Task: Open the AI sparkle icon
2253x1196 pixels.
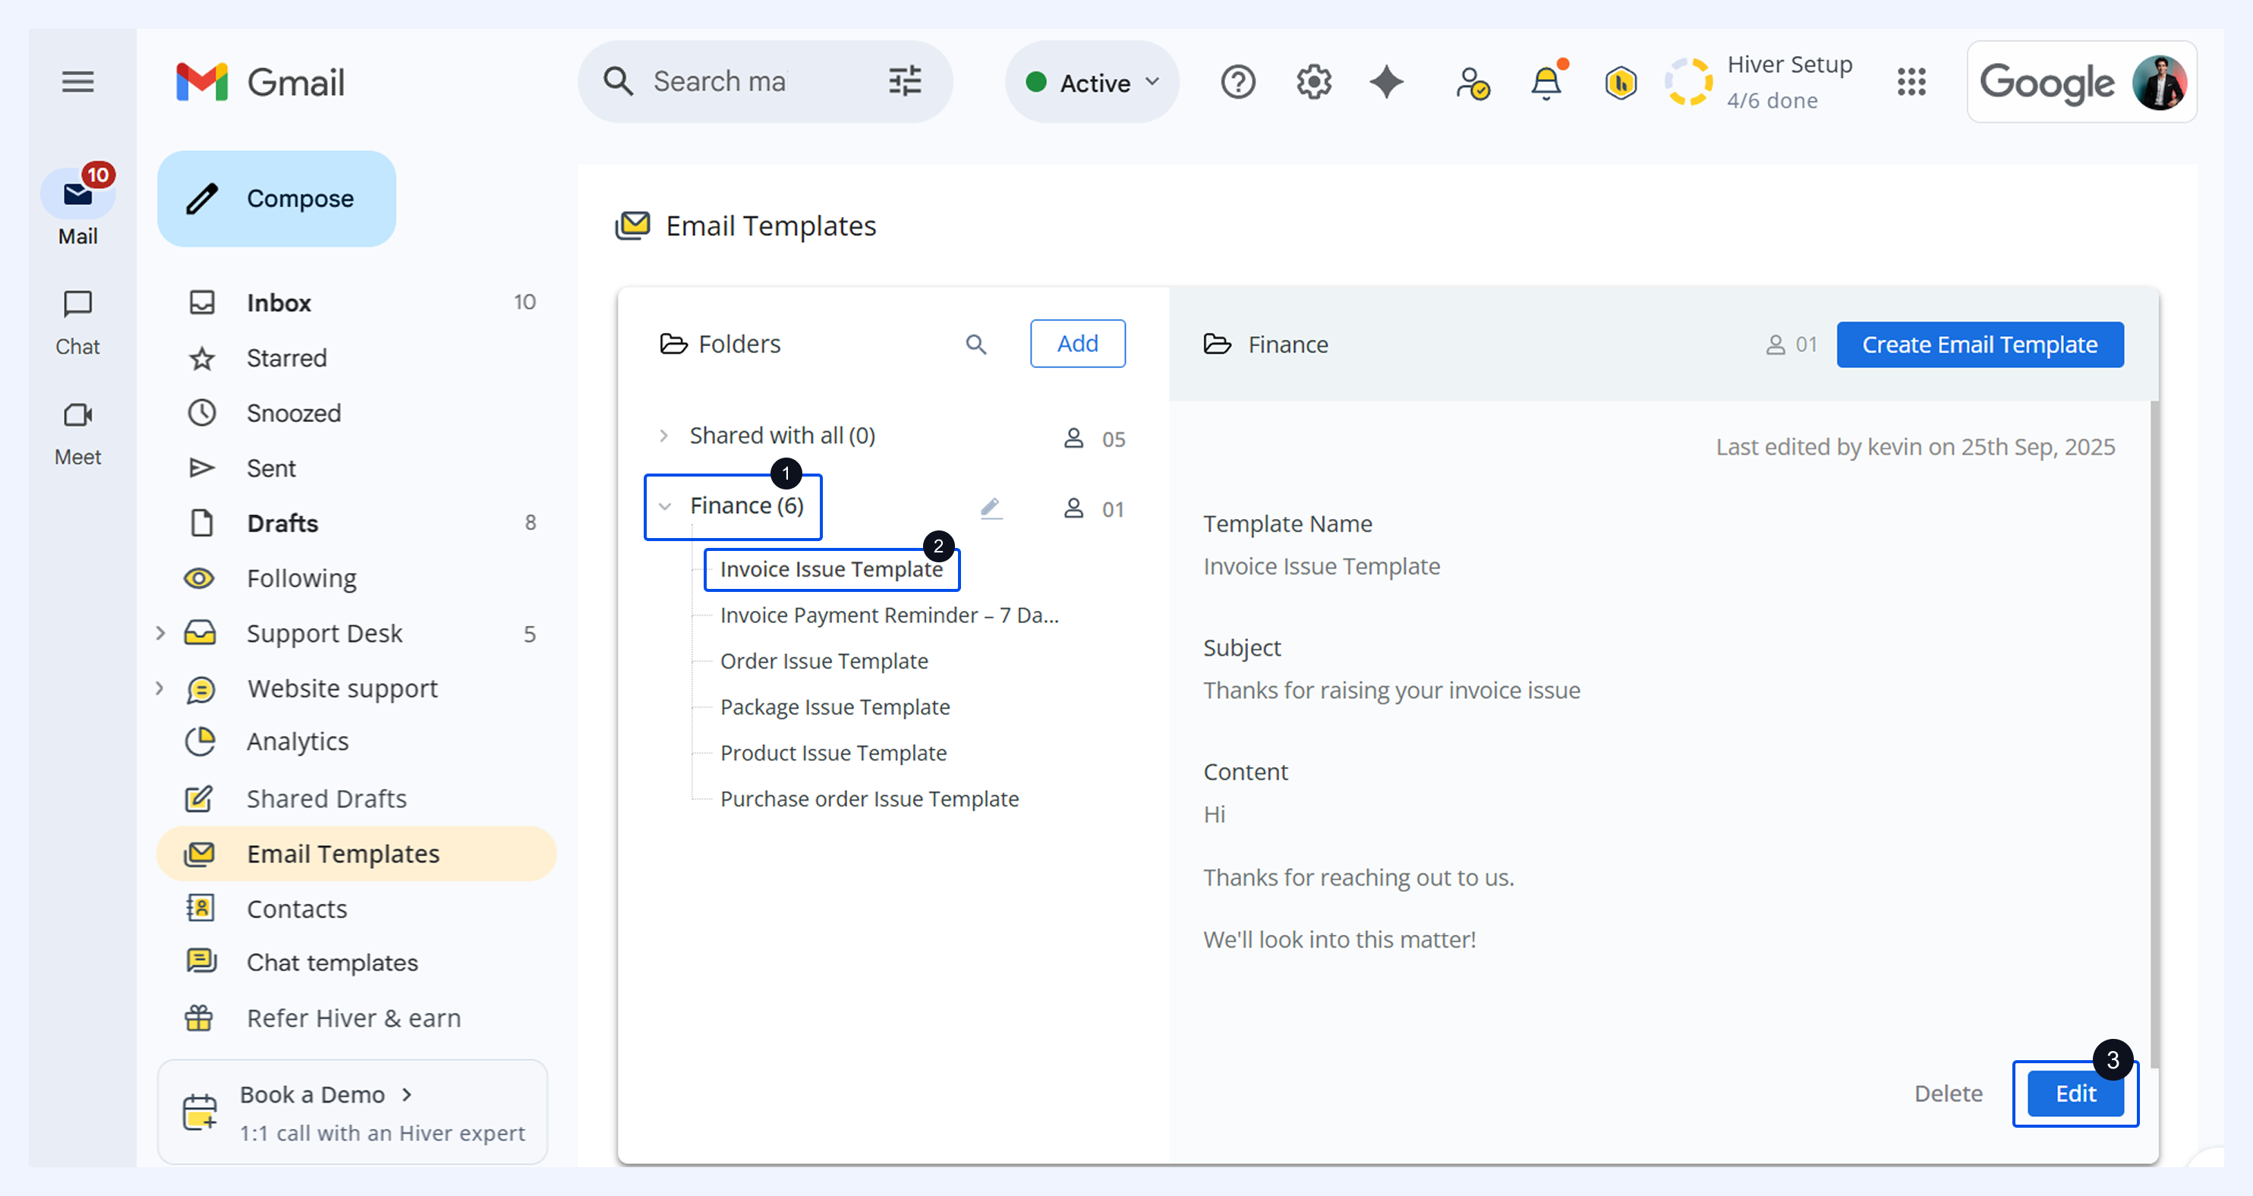Action: pos(1386,82)
